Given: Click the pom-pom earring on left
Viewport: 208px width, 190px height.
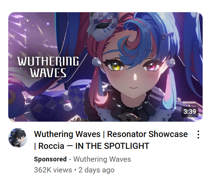Looking at the screenshot, I should coord(97,62).
